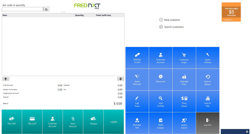Click the Bar code or quantity field
The width and height of the screenshot is (251, 134).
tap(23, 9)
